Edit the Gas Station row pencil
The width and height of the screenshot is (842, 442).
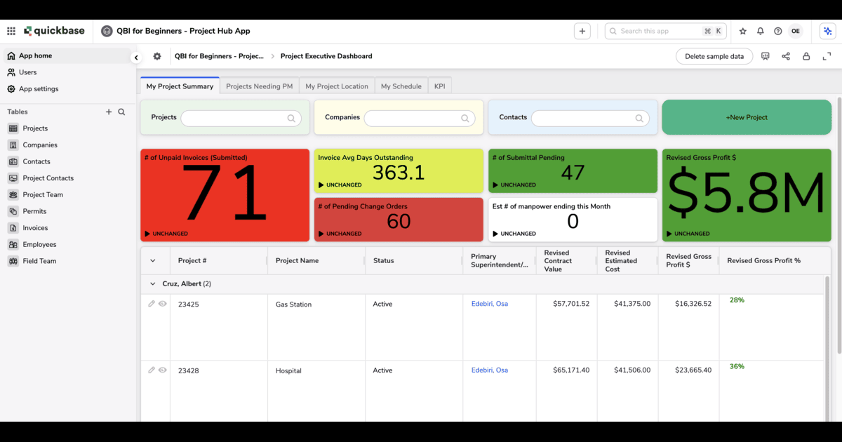click(152, 304)
